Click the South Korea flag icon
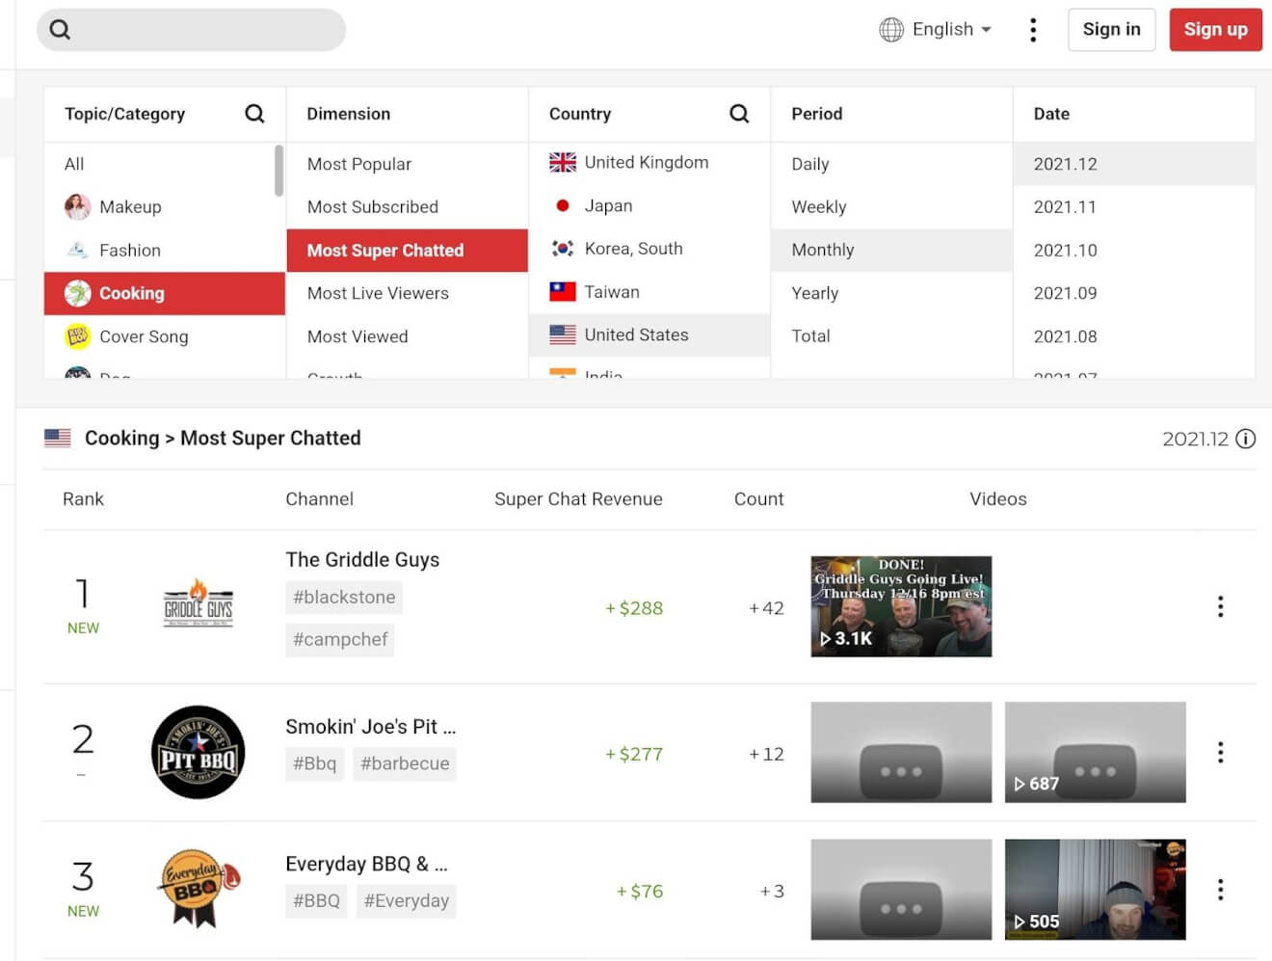Image resolution: width=1272 pixels, height=961 pixels. click(x=563, y=249)
